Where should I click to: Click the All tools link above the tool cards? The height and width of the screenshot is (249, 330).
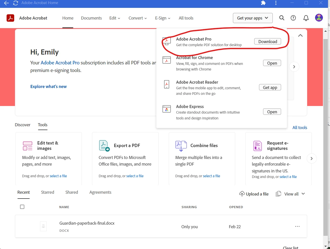(300, 128)
